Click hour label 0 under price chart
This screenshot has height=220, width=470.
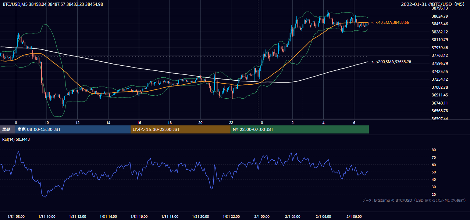pos(262,123)
